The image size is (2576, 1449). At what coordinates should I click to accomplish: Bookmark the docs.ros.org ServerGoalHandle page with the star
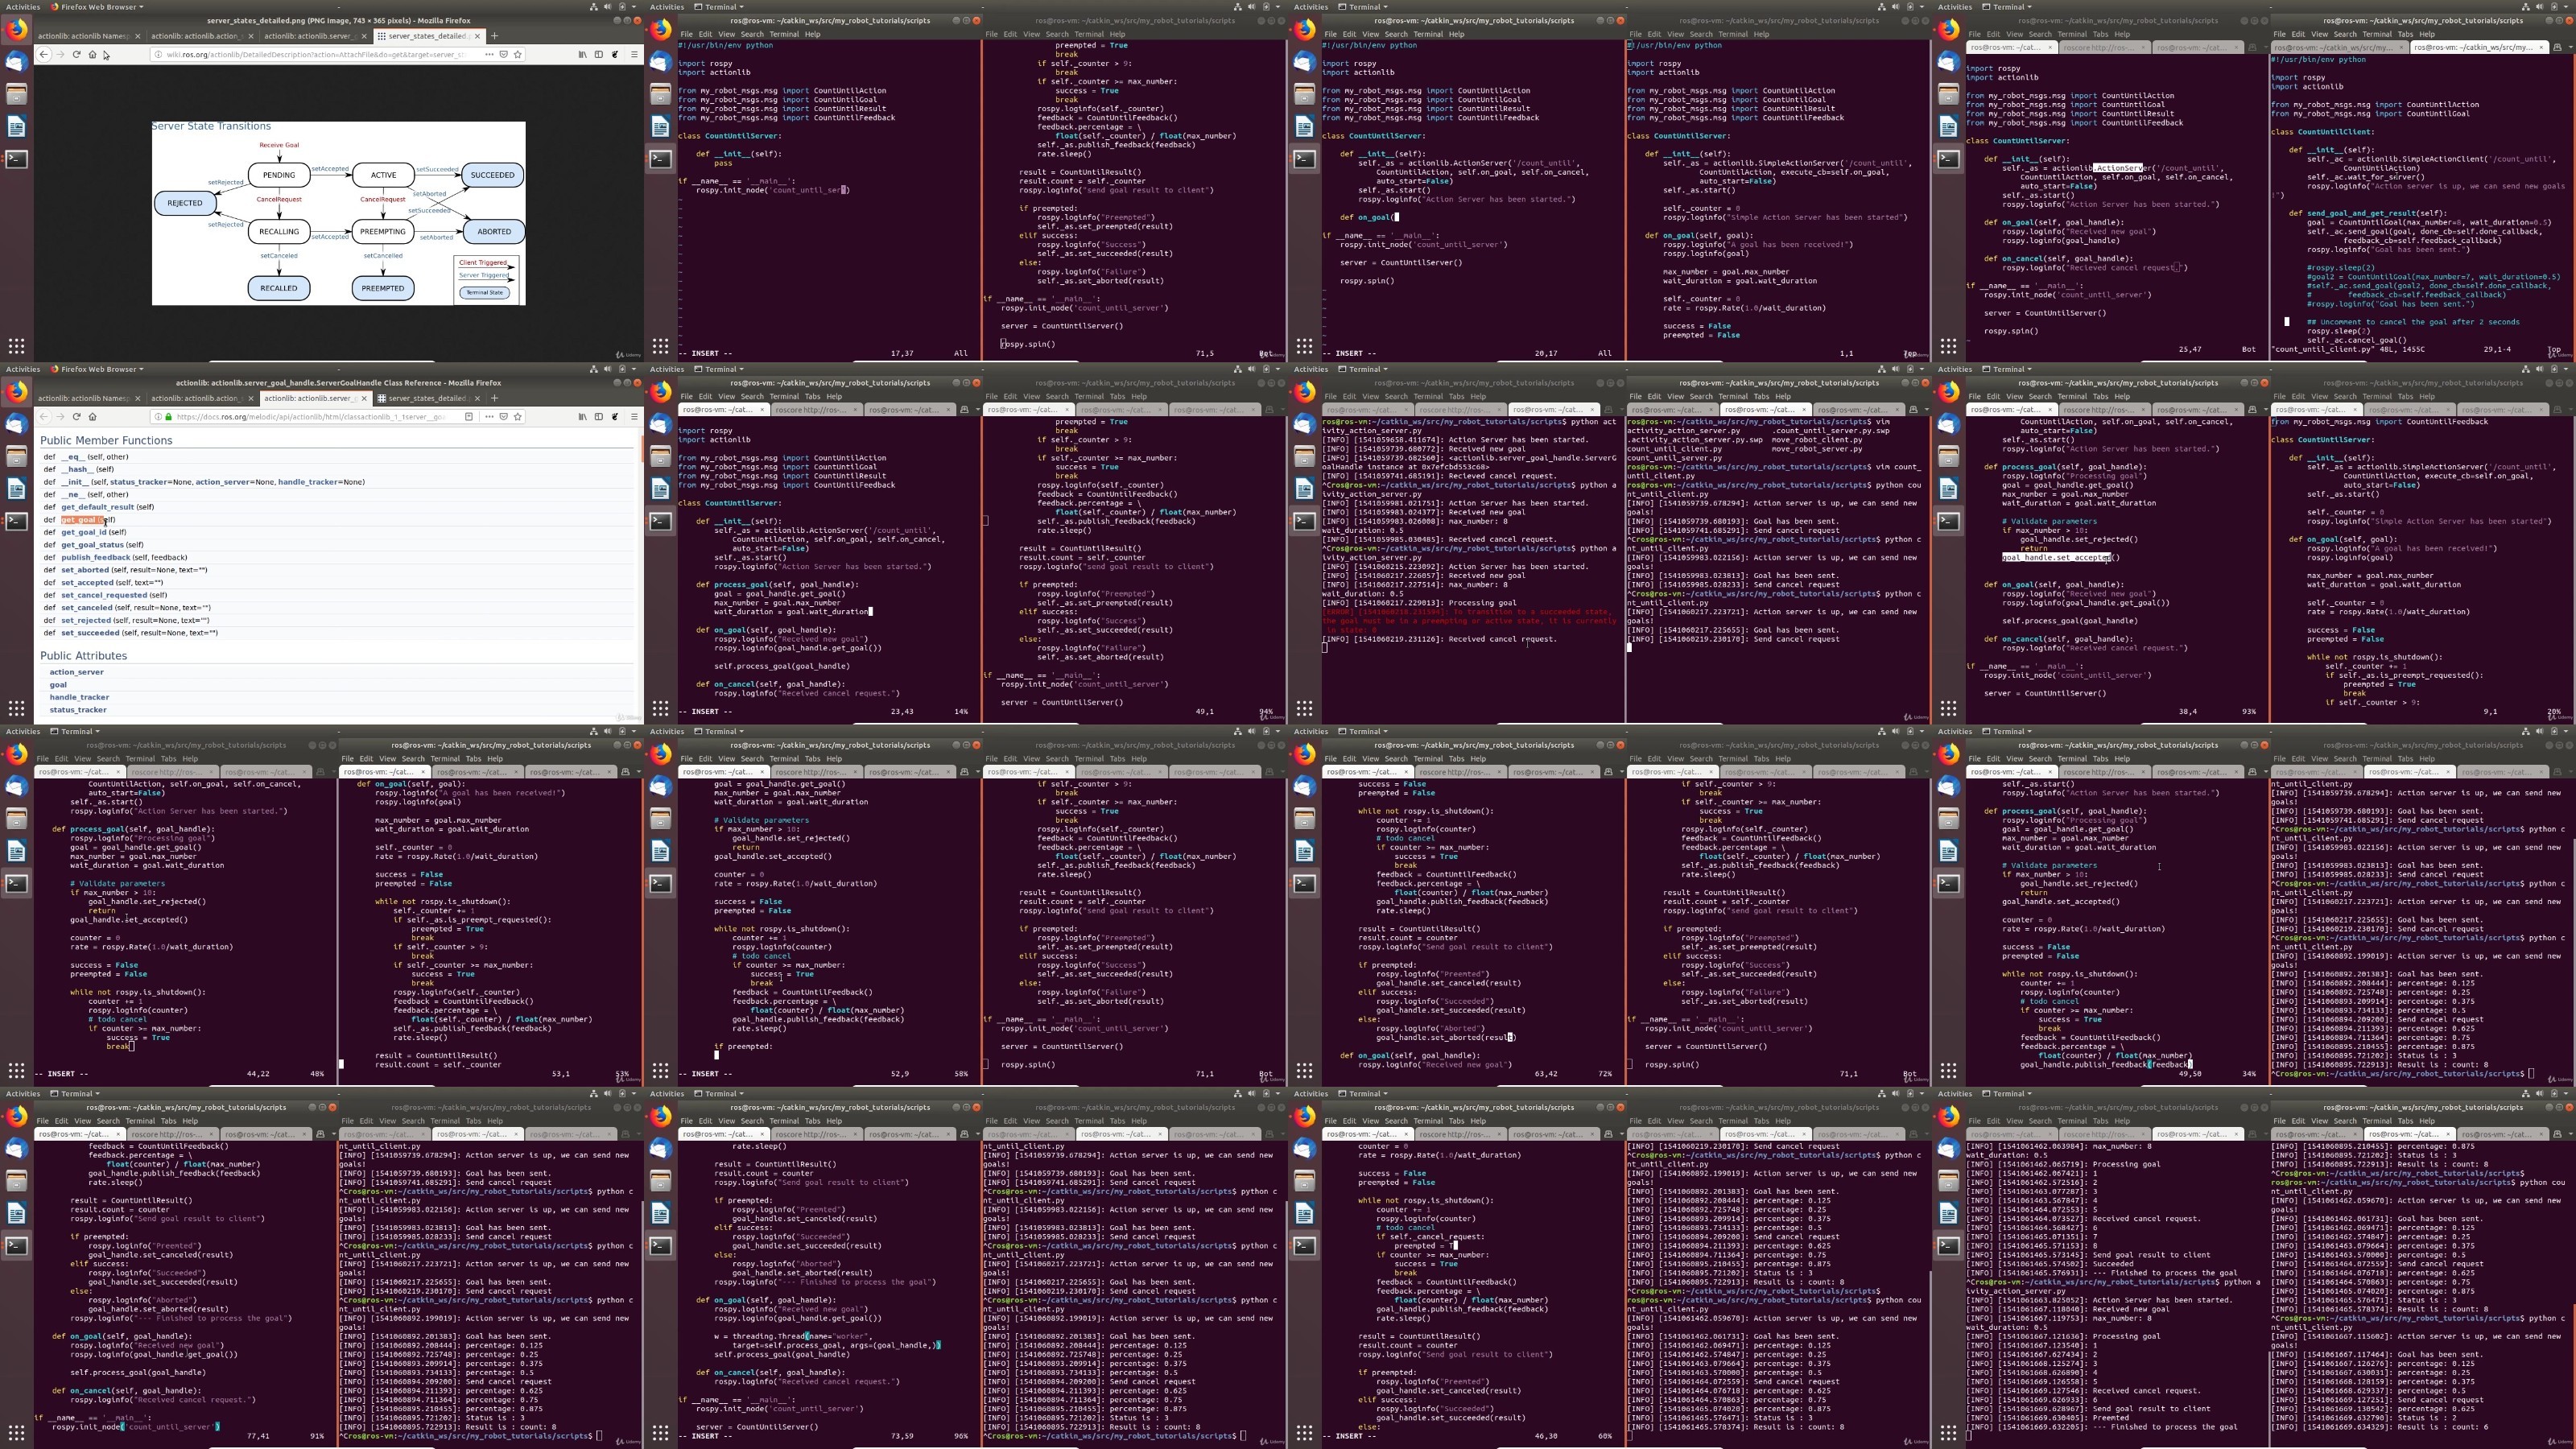tap(518, 416)
